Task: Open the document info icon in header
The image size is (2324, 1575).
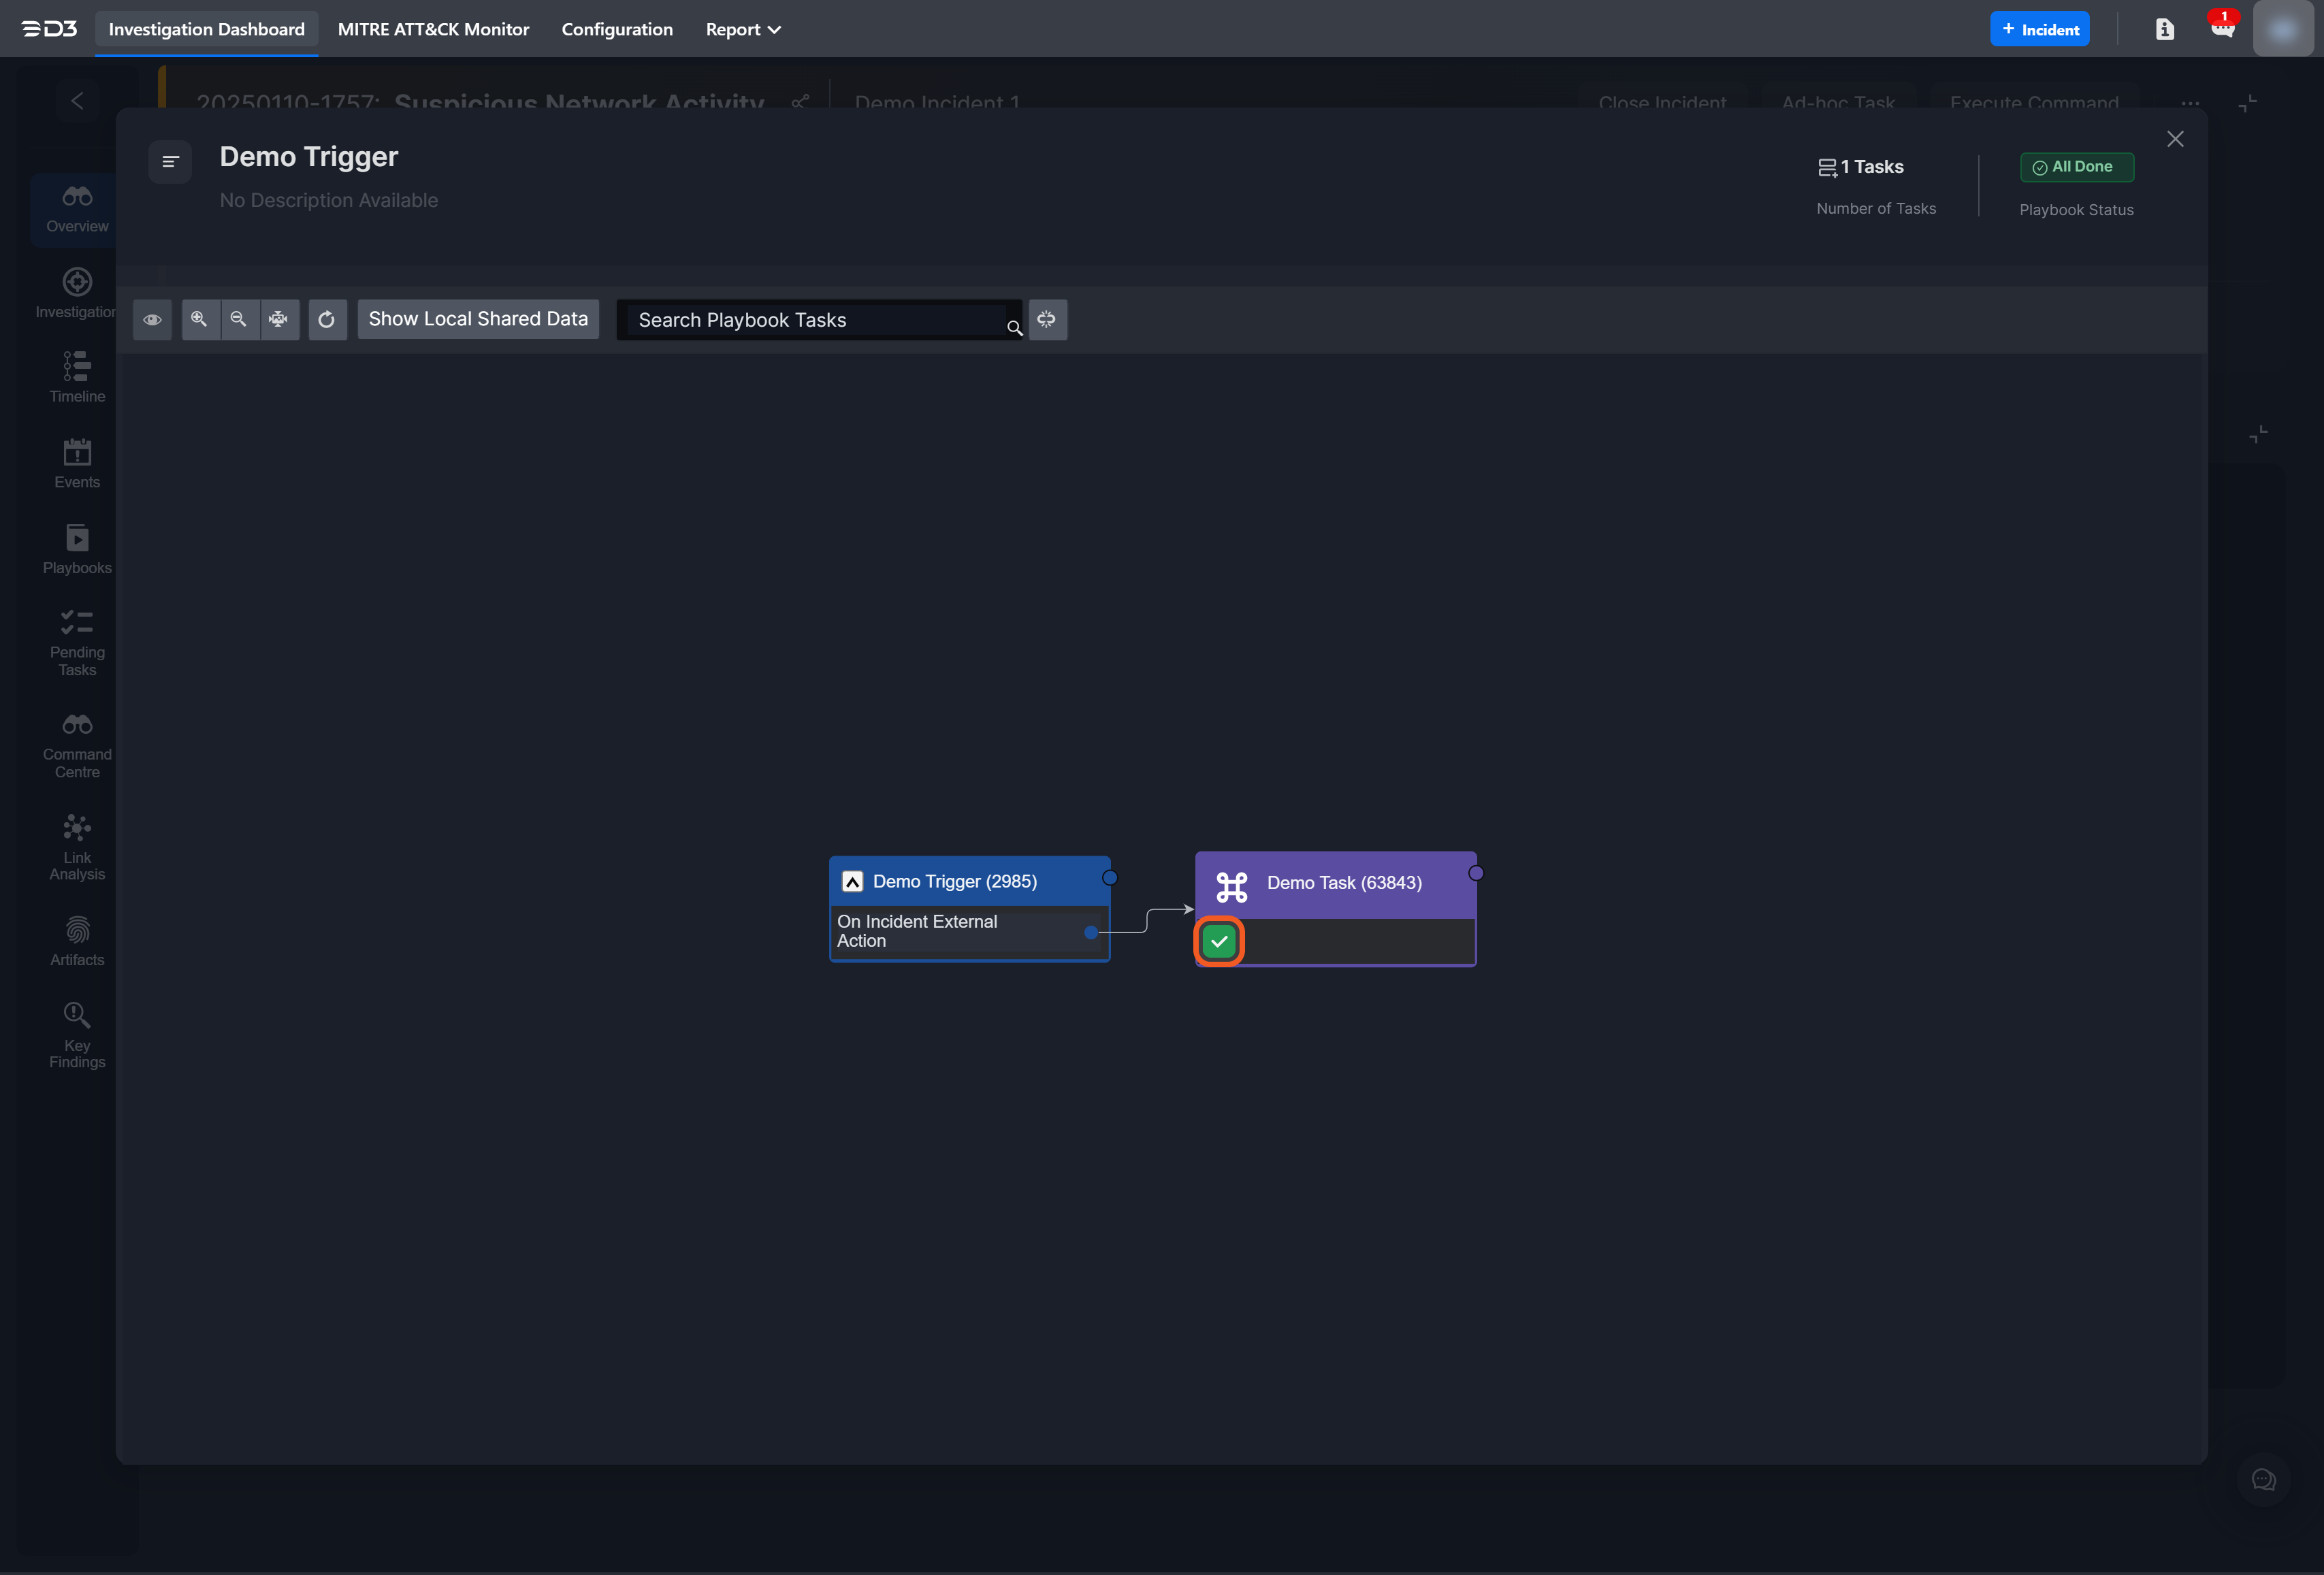Action: point(2164,29)
